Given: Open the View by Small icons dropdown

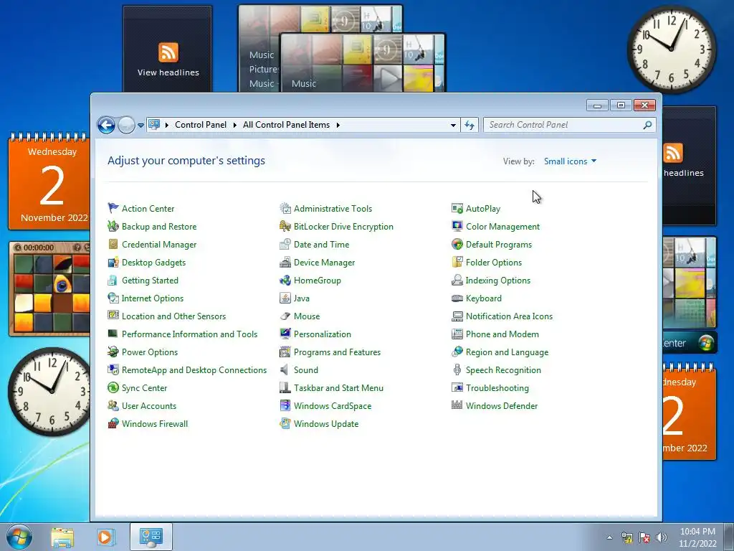Looking at the screenshot, I should 570,161.
